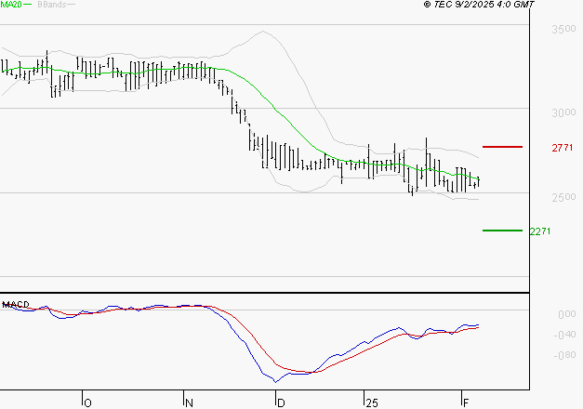The image size is (583, 409).
Task: Click the red 2771 resistance value
Action: (x=563, y=148)
